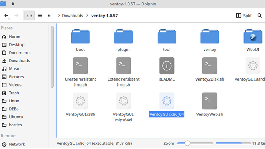The height and width of the screenshot is (149, 265).
Task: Select the WebUI folder icon
Action: point(253,37)
